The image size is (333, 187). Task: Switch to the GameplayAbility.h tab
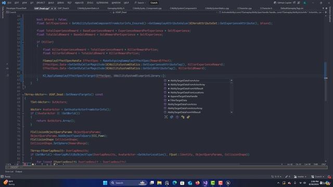point(116,8)
